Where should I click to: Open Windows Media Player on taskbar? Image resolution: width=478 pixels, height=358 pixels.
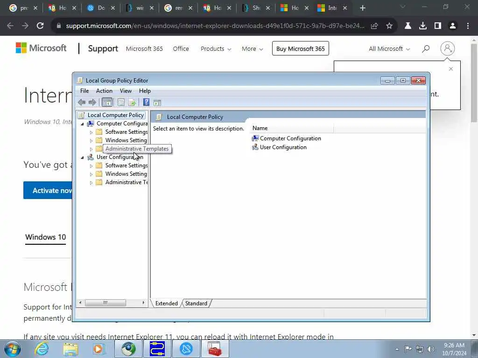click(x=98, y=349)
